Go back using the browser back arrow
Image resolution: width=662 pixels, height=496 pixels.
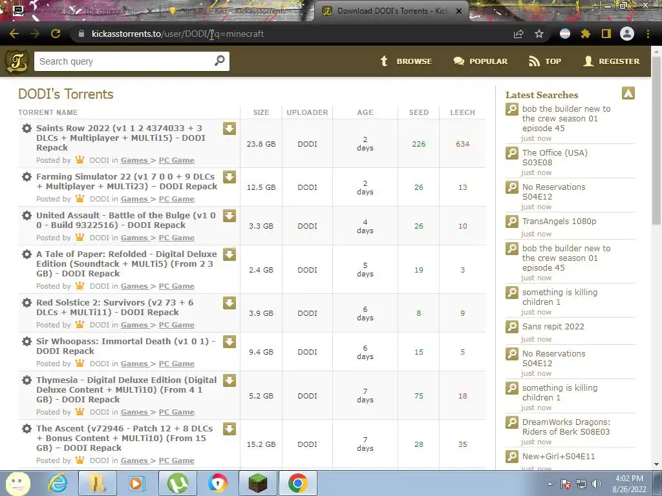tap(14, 34)
